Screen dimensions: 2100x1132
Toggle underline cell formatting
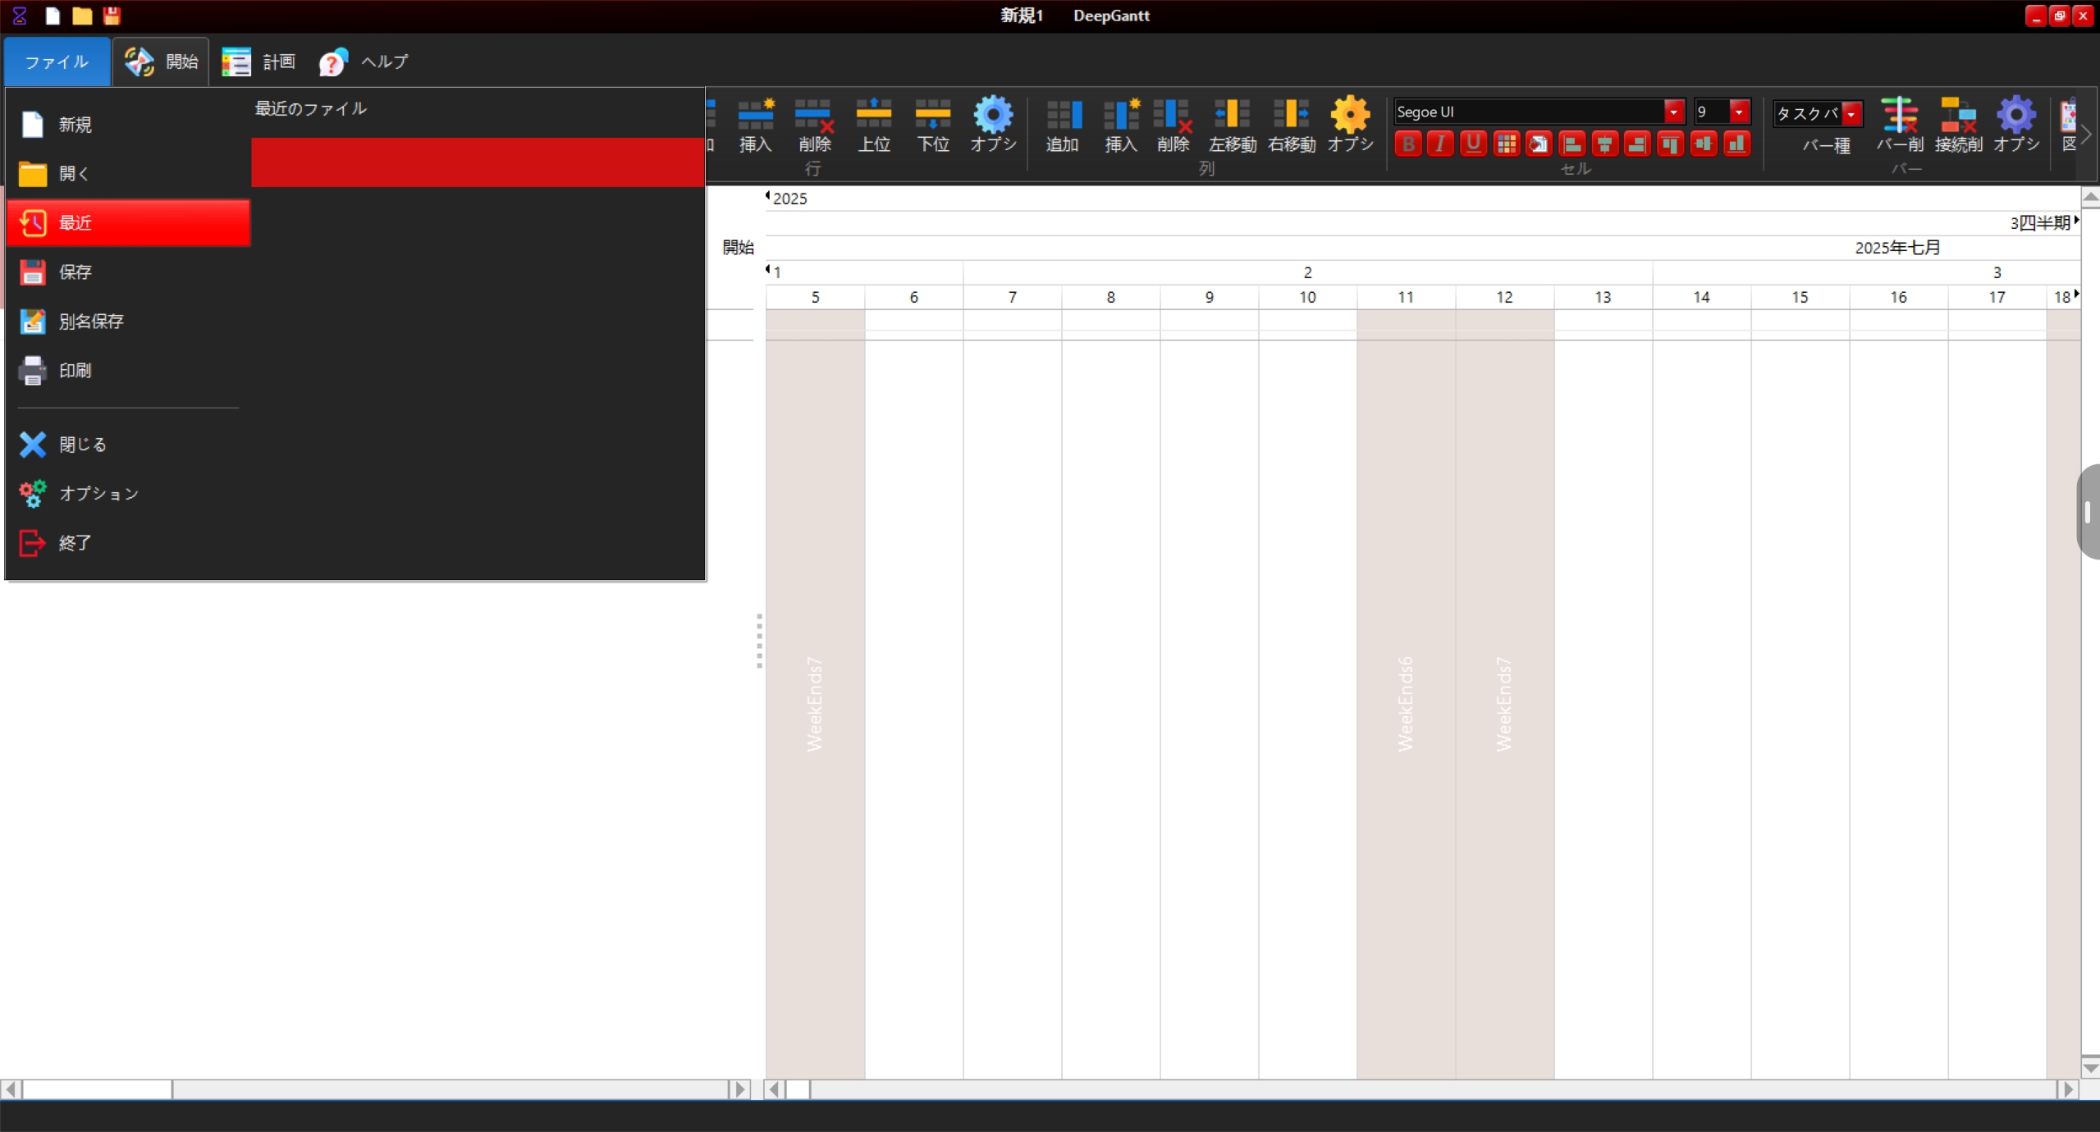tap(1473, 144)
